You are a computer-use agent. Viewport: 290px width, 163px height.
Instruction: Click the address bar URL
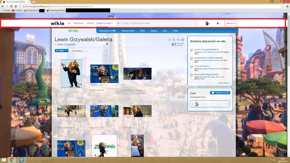point(58,6)
